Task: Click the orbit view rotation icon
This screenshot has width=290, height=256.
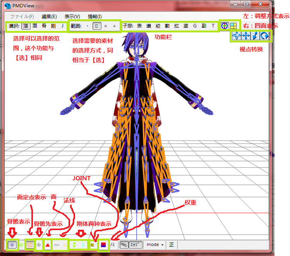Action: pos(237,36)
